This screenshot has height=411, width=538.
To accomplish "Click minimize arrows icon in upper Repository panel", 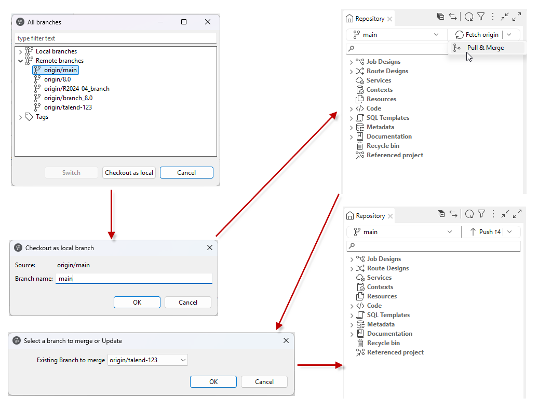I will click(x=505, y=17).
